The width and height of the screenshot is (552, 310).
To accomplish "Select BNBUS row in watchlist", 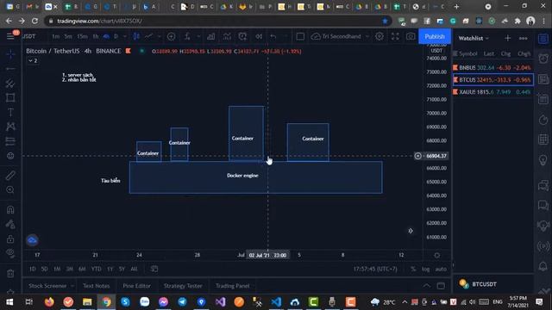I will [492, 67].
